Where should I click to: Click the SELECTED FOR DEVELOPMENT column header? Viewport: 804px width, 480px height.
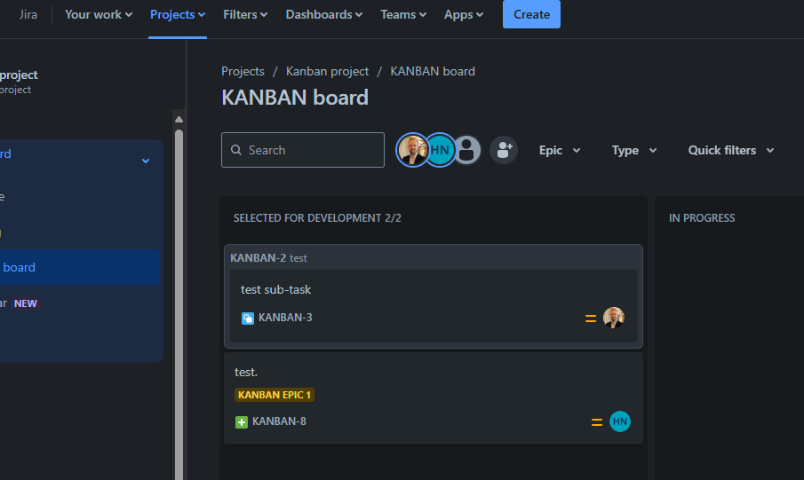point(317,217)
